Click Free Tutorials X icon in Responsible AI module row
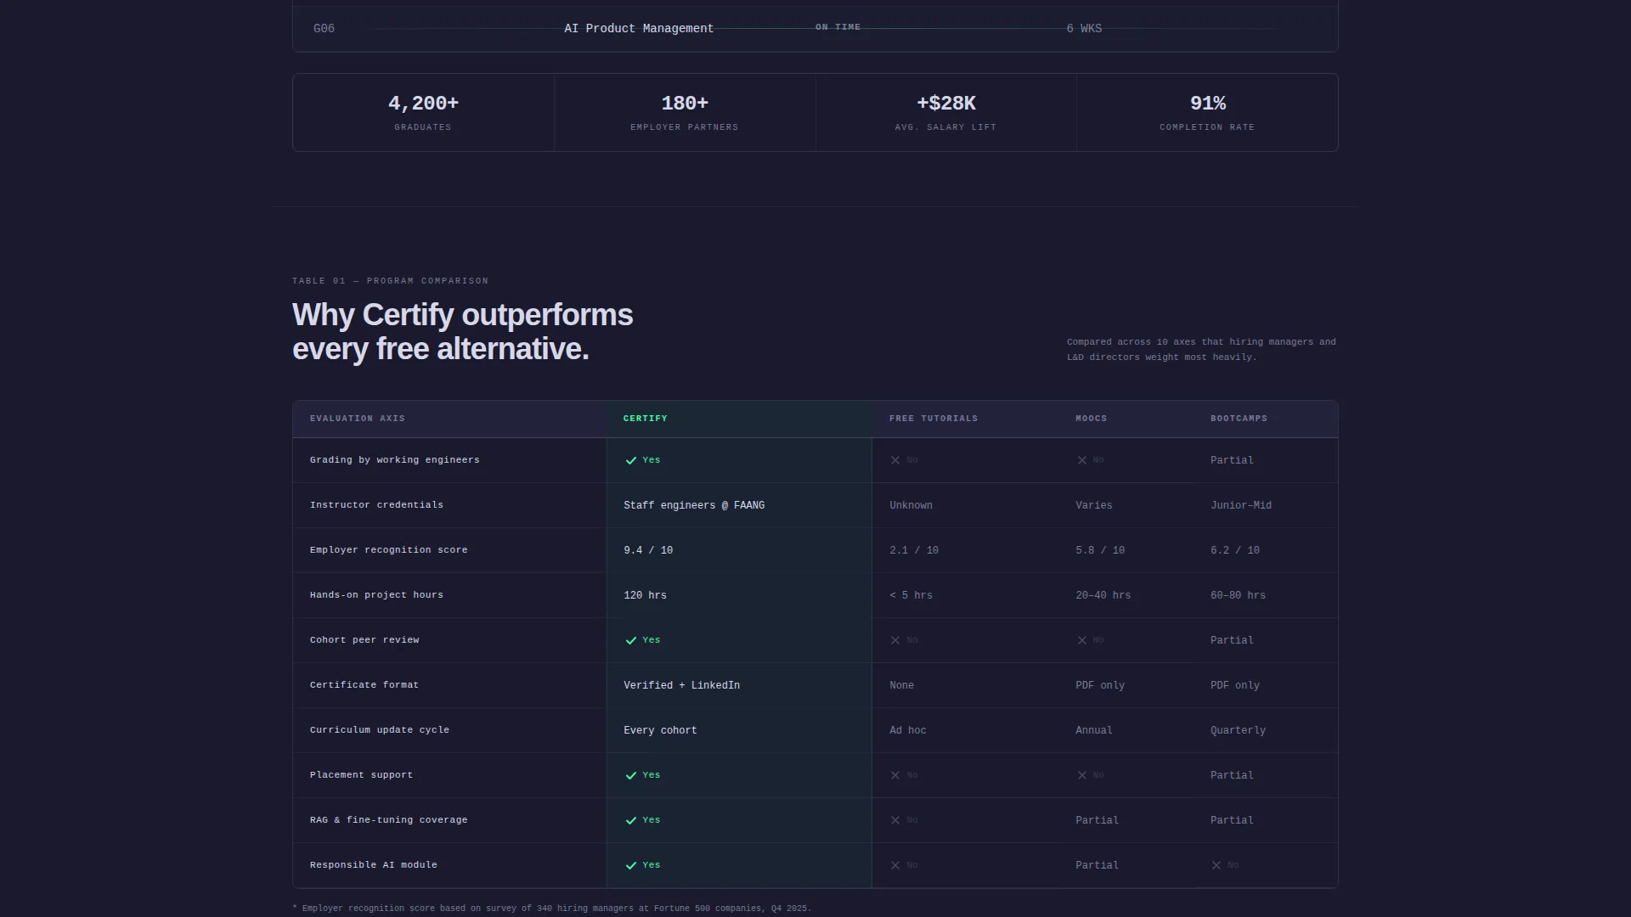Image resolution: width=1631 pixels, height=917 pixels. (x=895, y=865)
